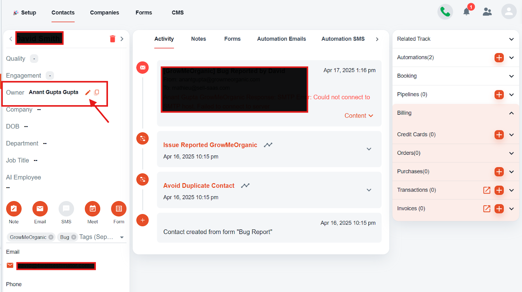This screenshot has width=522, height=292.
Task: Add a new Automation plus button
Action: pos(499,58)
